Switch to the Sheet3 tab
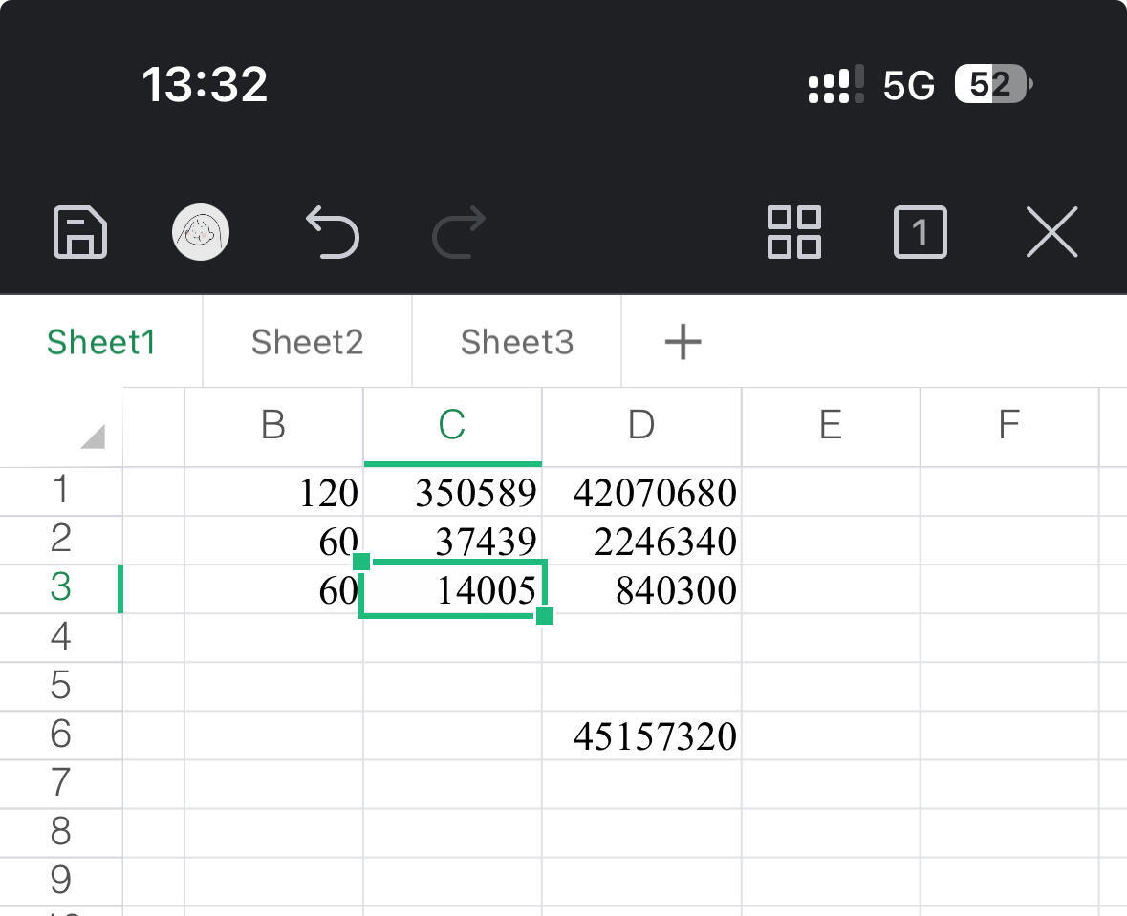1127x916 pixels. [x=517, y=342]
